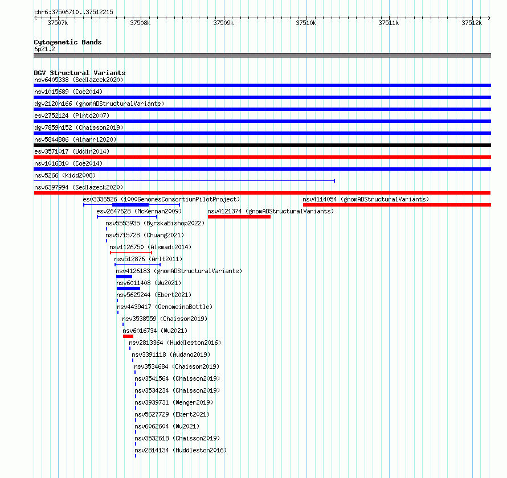Click the DGV Structural Variants track title

tap(80, 73)
